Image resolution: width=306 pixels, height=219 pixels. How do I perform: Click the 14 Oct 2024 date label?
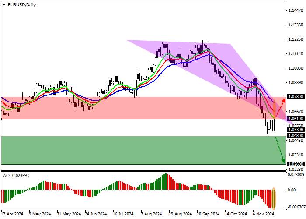point(236,214)
